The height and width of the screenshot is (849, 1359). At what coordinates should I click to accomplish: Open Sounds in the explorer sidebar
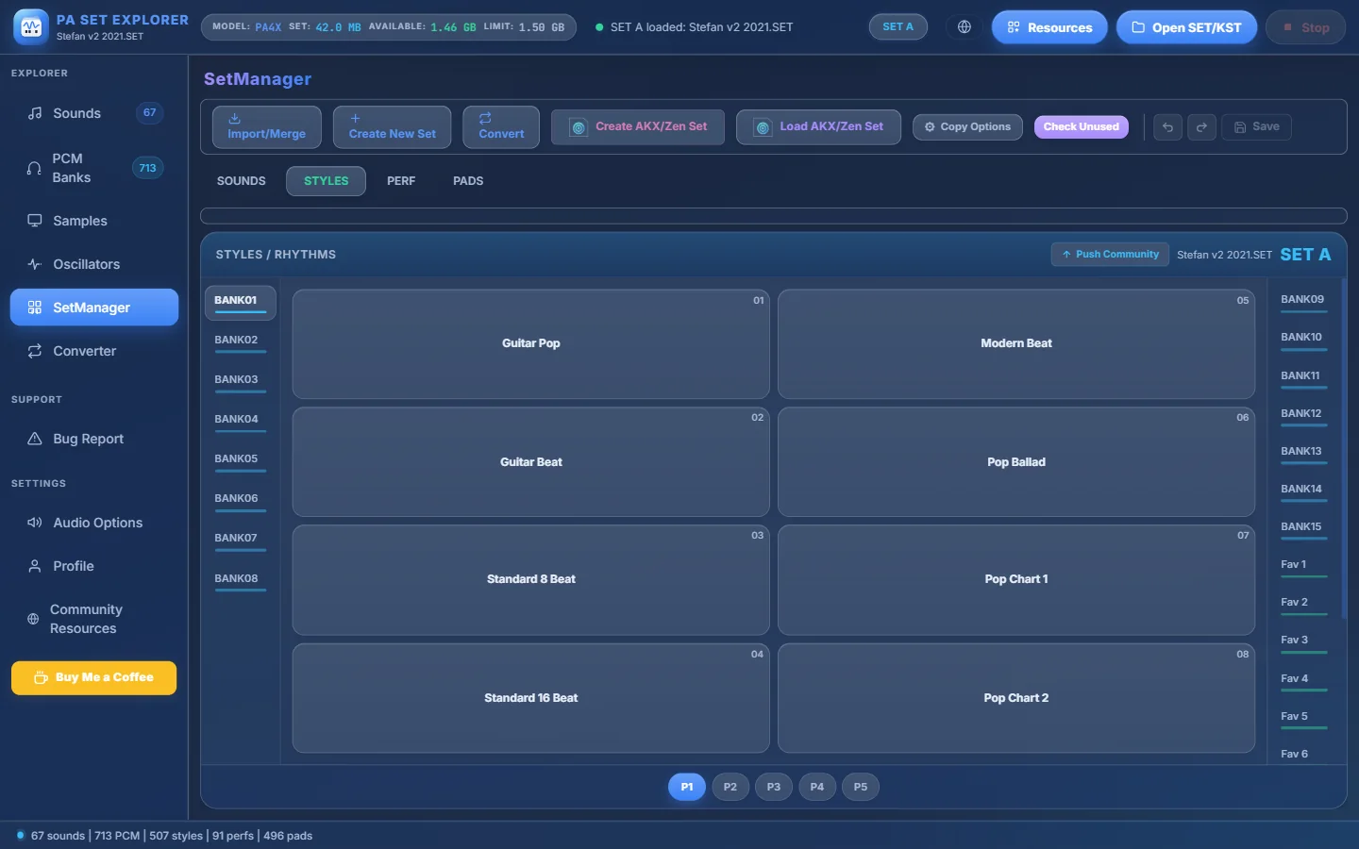(x=94, y=113)
